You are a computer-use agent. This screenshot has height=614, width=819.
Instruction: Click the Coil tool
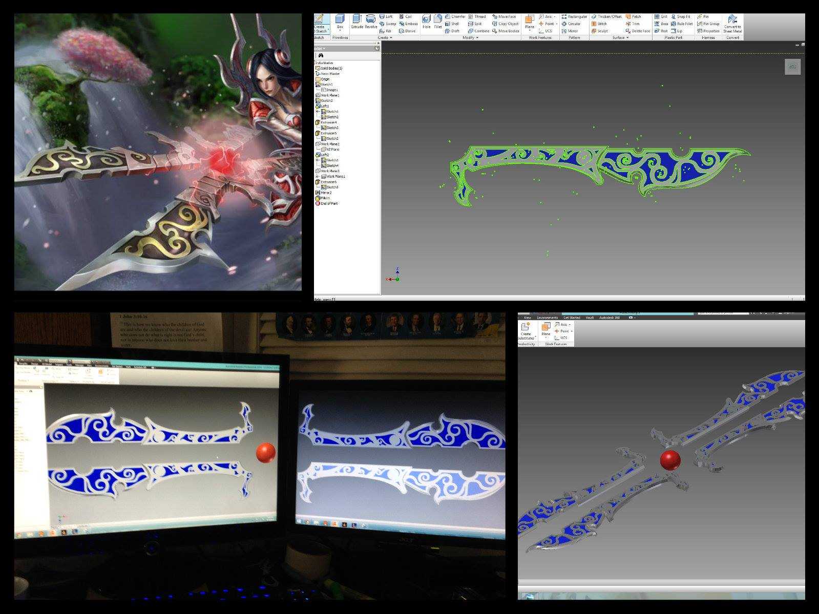[x=405, y=17]
